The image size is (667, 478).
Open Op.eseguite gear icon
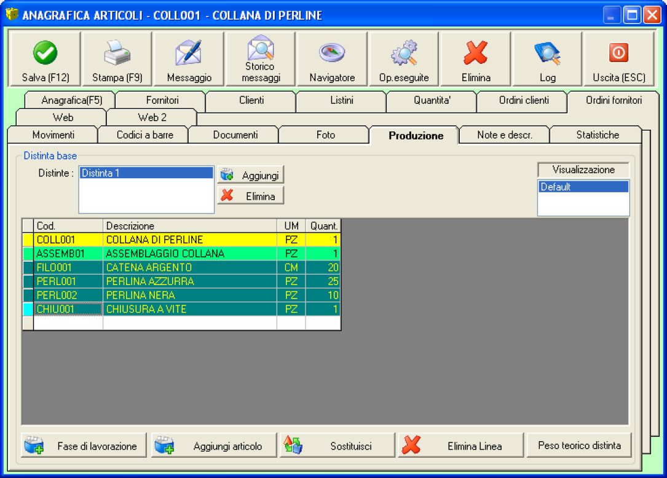(x=404, y=53)
